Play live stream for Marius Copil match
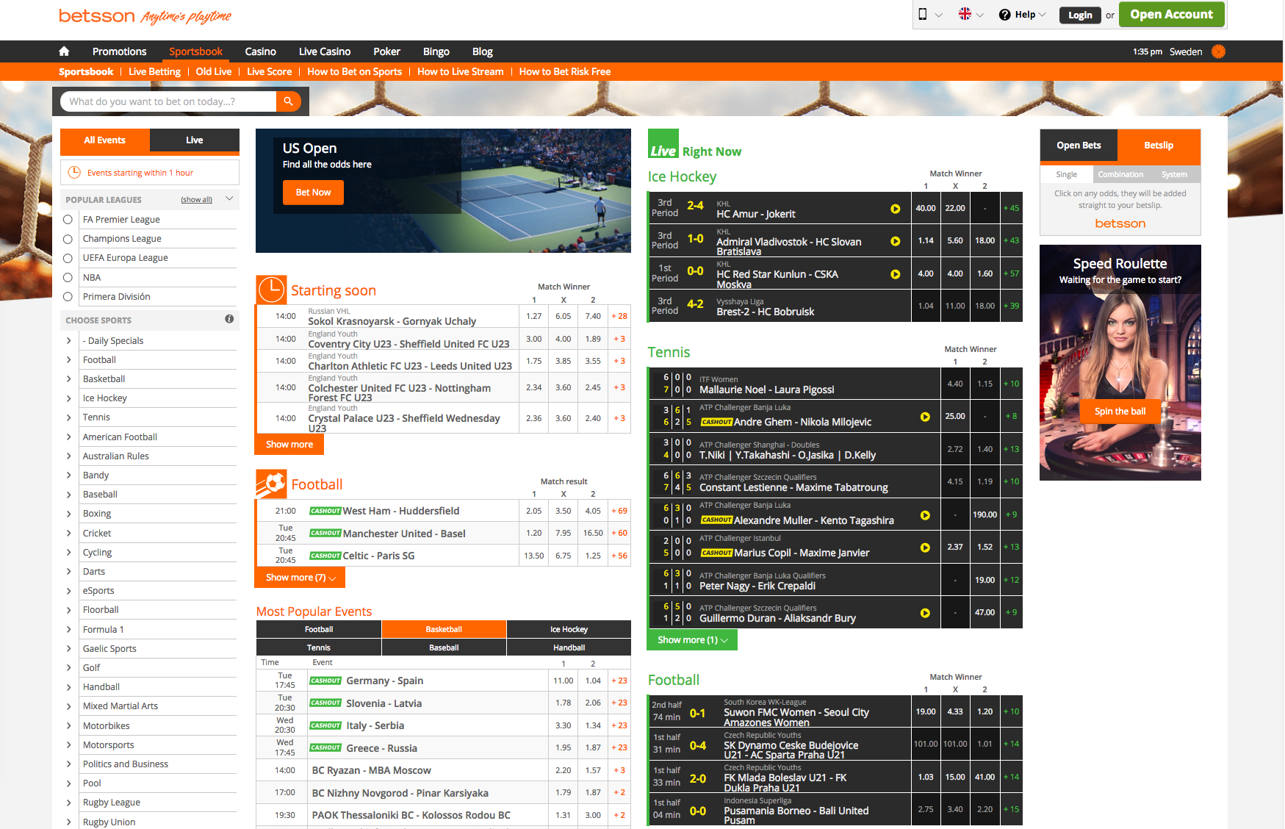 coord(925,548)
